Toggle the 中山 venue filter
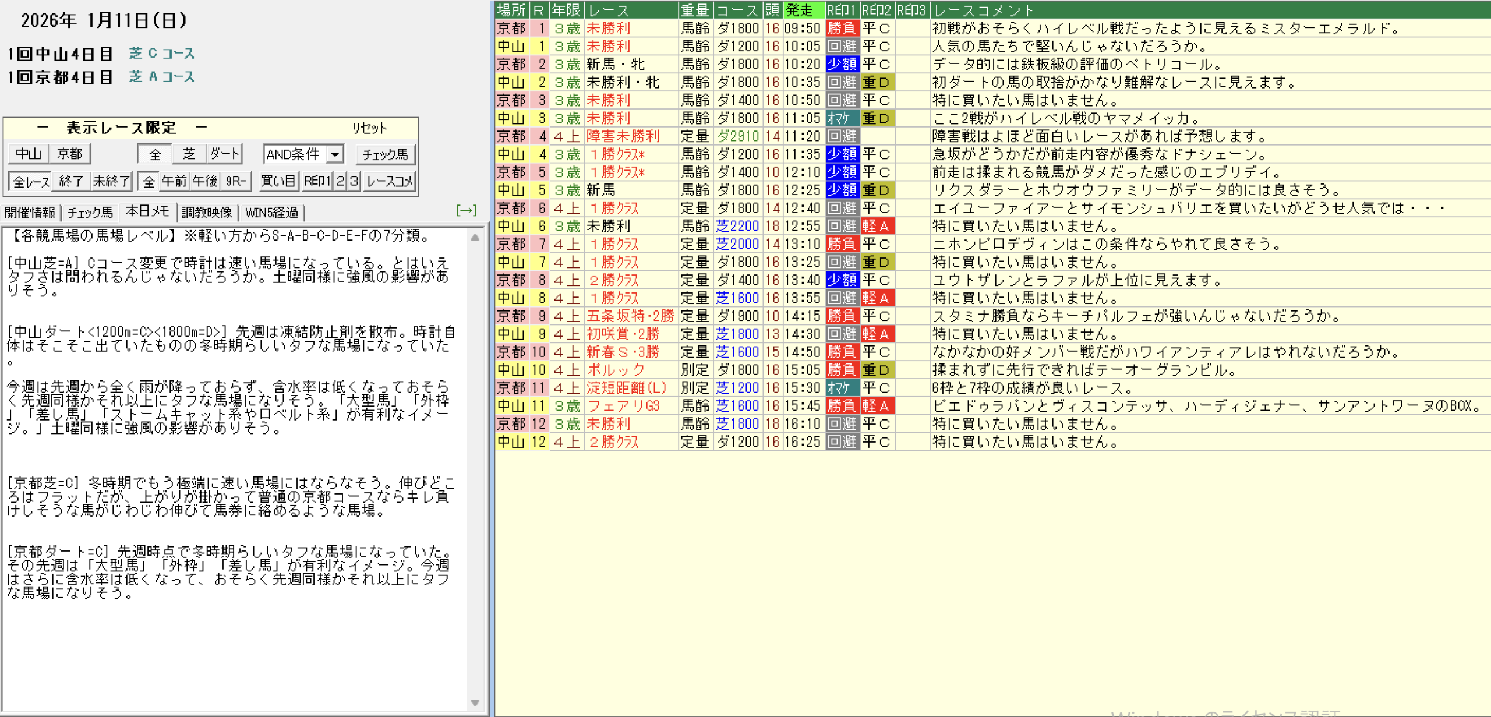Image resolution: width=1491 pixels, height=717 pixels. pos(29,154)
